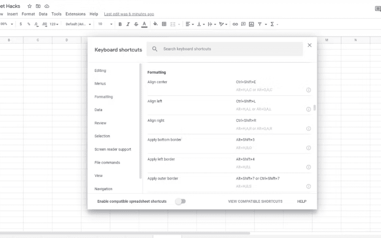Viewport: 381px width, 238px height.
Task: Open vertical align dropdown
Action: 201,24
